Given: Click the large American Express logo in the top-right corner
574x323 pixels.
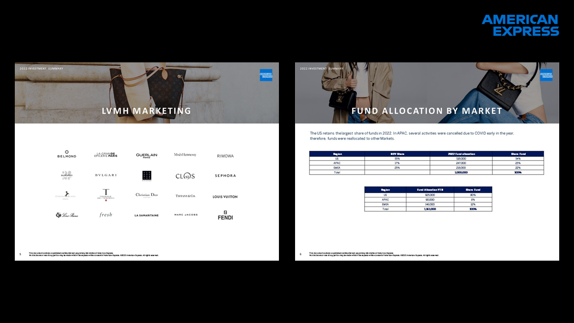Looking at the screenshot, I should (x=520, y=25).
